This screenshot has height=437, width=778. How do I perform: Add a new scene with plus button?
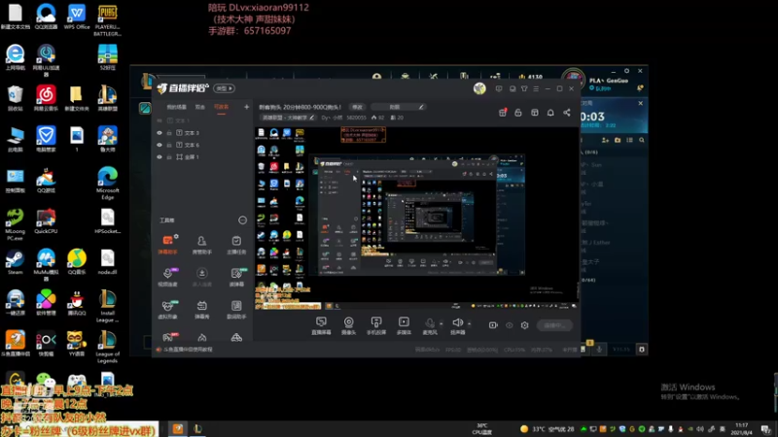pos(246,107)
